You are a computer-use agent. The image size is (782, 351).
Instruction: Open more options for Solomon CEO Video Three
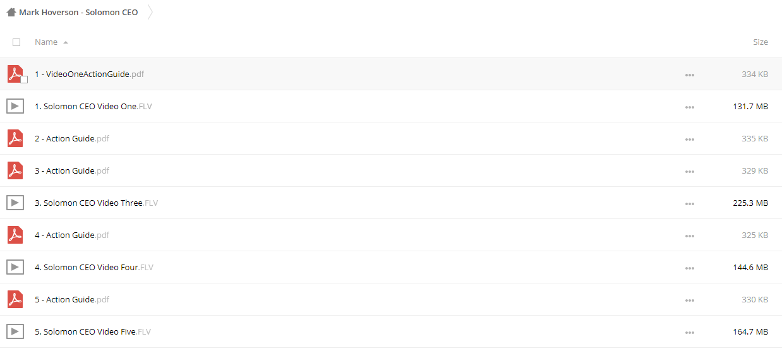(689, 204)
